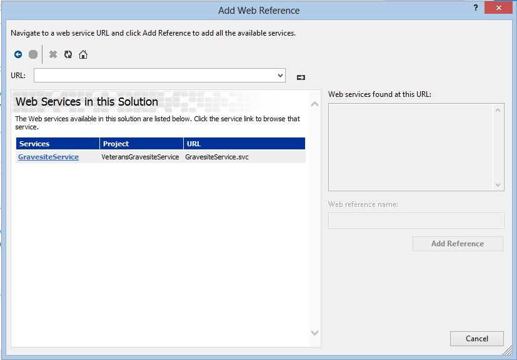The width and height of the screenshot is (517, 360).
Task: Navigate back using the Back arrow icon
Action: (x=18, y=54)
